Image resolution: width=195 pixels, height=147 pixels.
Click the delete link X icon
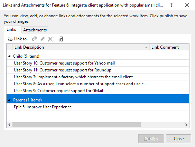tap(50, 39)
